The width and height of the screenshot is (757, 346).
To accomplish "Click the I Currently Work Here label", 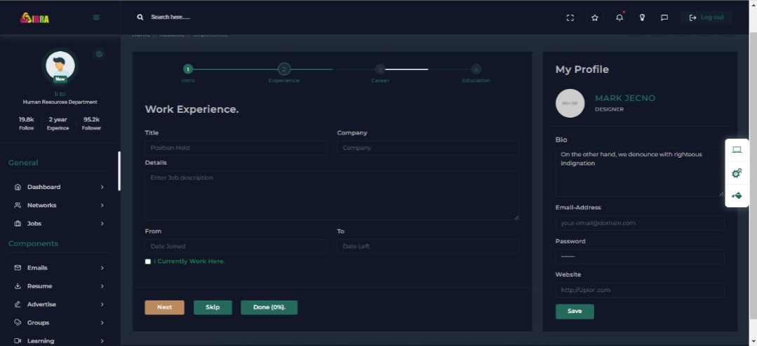I will tap(189, 262).
